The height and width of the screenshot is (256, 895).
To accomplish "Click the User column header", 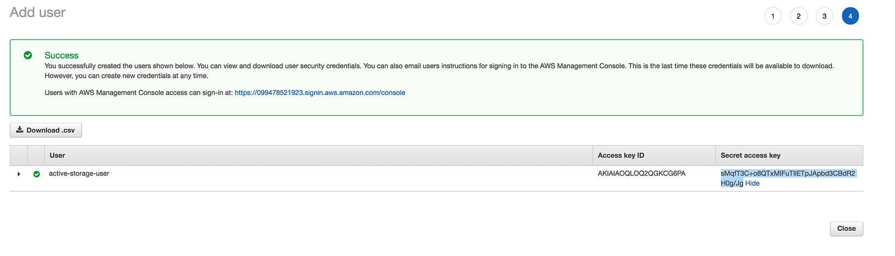I will click(58, 155).
